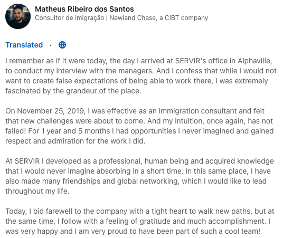
Task: Click the date November 25, 2019
Action: click(x=51, y=111)
